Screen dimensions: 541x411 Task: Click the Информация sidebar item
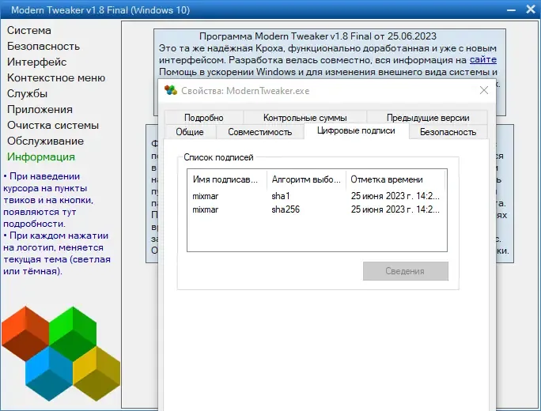tap(41, 156)
